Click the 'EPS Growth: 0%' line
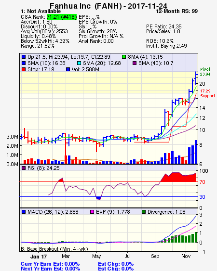217x271 pixels. click(98, 22)
